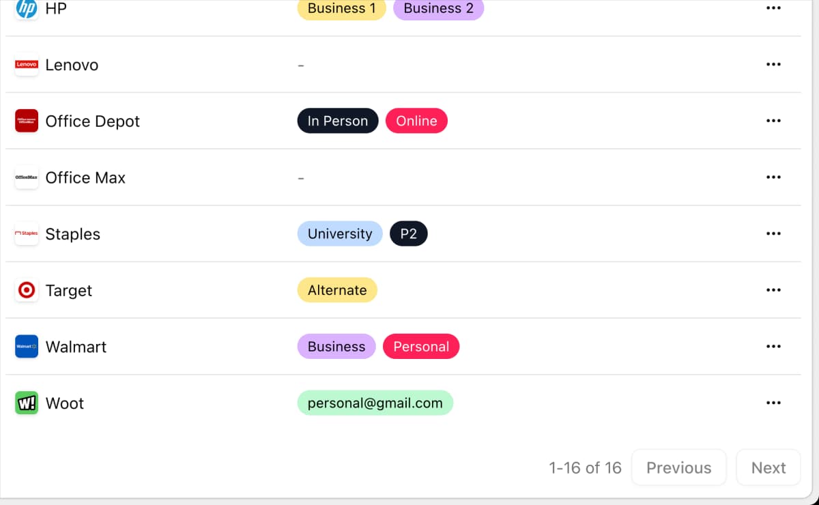The image size is (819, 505).
Task: Click the University tag on Staples
Action: coord(339,234)
